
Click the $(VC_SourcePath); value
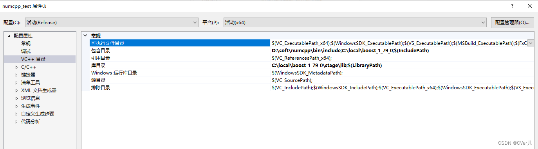pos(292,80)
